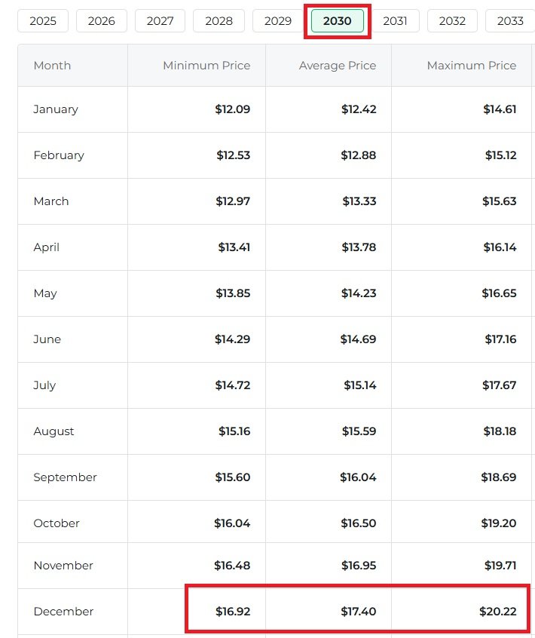Click the Month column header
The width and height of the screenshot is (535, 638).
[x=51, y=66]
